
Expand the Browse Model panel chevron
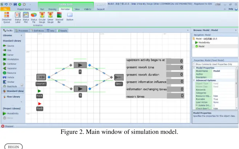point(236,30)
